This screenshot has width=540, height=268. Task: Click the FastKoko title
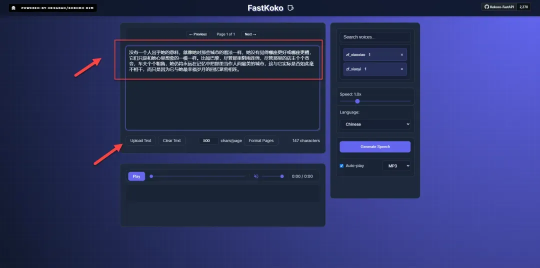point(265,8)
